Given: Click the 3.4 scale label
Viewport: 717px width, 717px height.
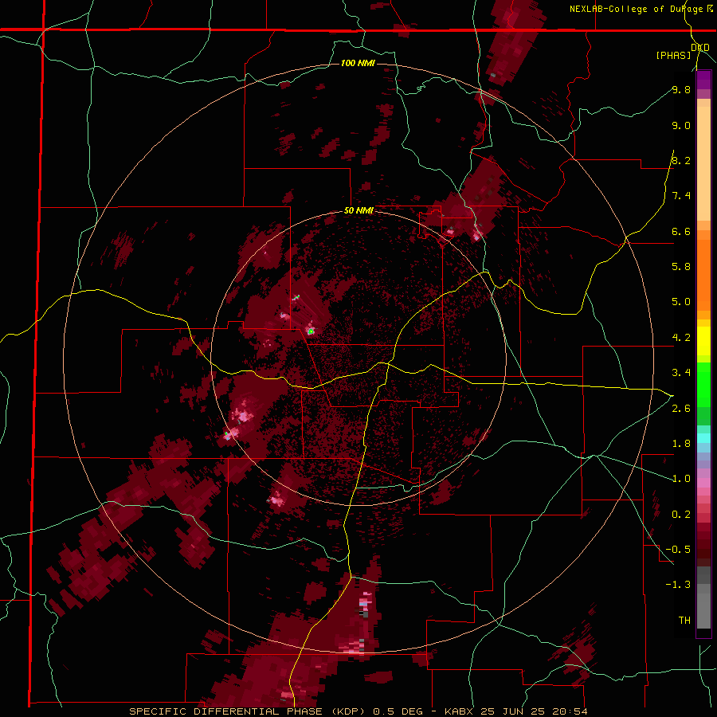Looking at the screenshot, I should 681,373.
